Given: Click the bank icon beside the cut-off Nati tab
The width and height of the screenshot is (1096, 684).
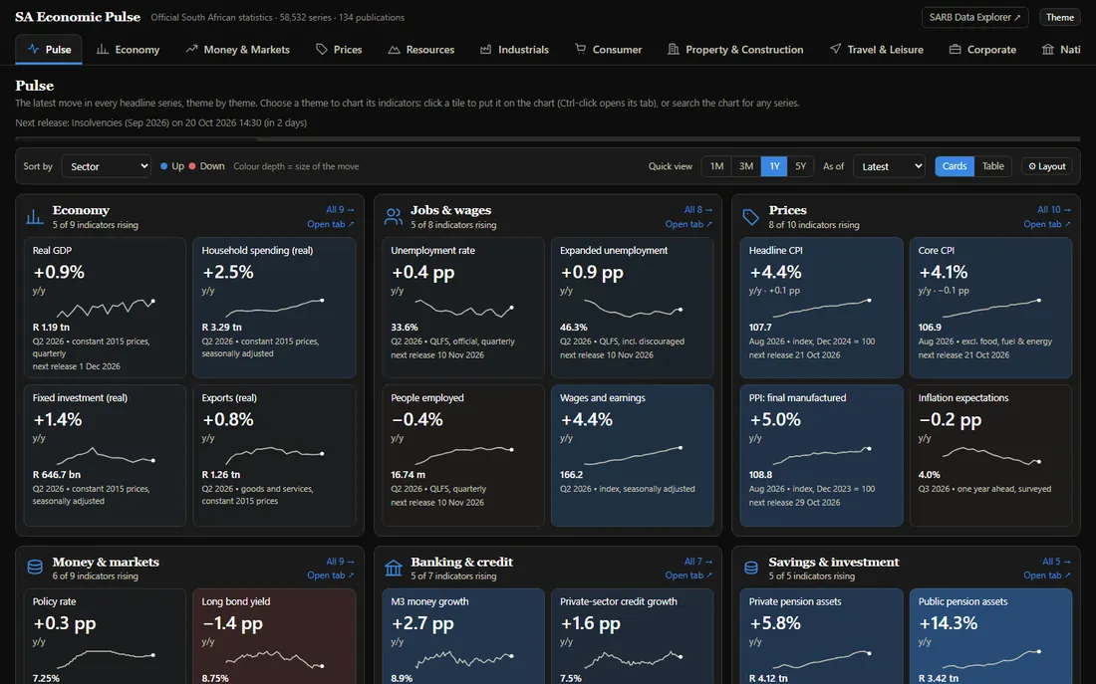Looking at the screenshot, I should [x=1048, y=49].
